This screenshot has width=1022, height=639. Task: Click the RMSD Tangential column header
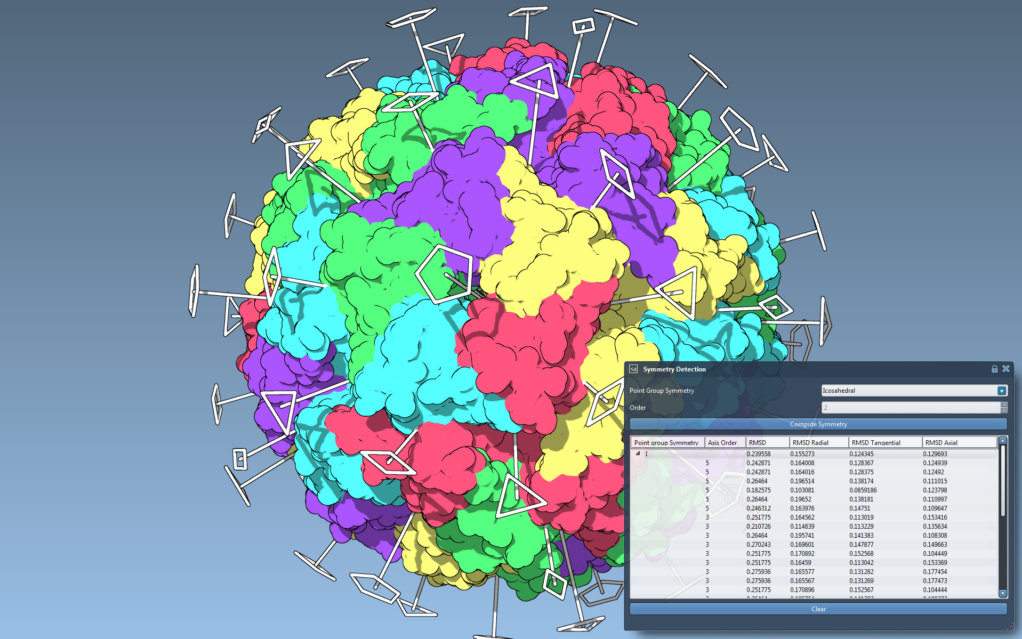[876, 442]
